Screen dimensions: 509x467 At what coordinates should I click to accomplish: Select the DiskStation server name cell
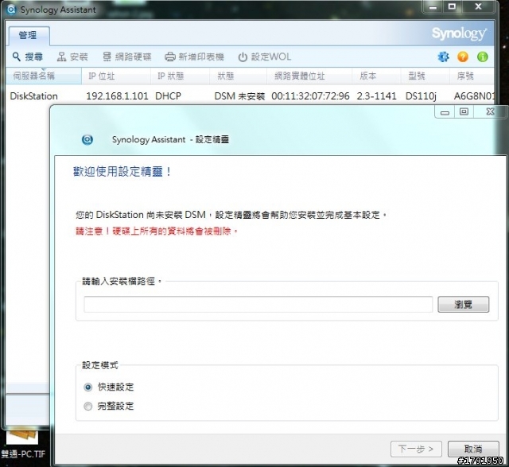tap(33, 96)
